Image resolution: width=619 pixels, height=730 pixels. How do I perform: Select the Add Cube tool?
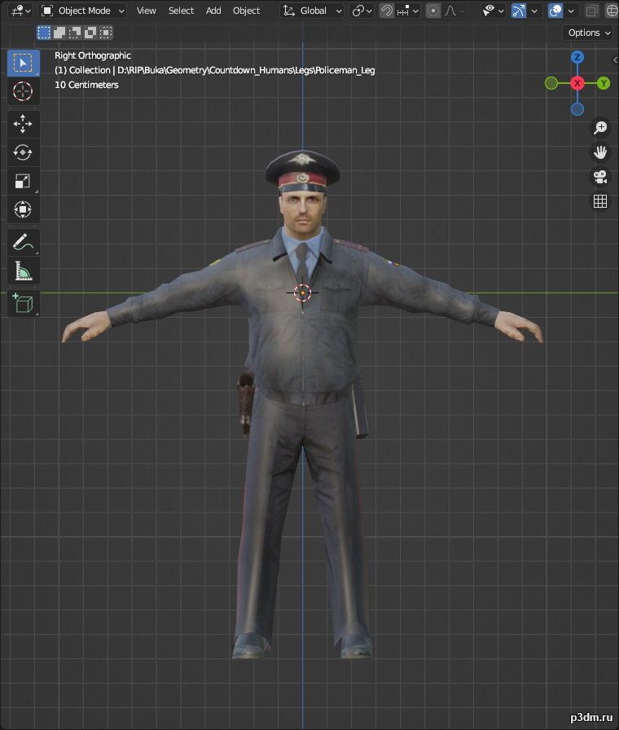coord(23,303)
